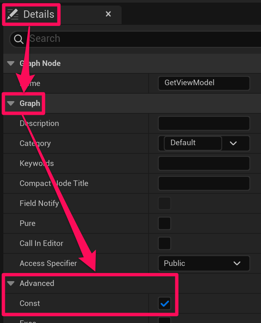This screenshot has width=261, height=323.
Task: Edit the GetViewModel name field
Action: pyautogui.click(x=204, y=83)
